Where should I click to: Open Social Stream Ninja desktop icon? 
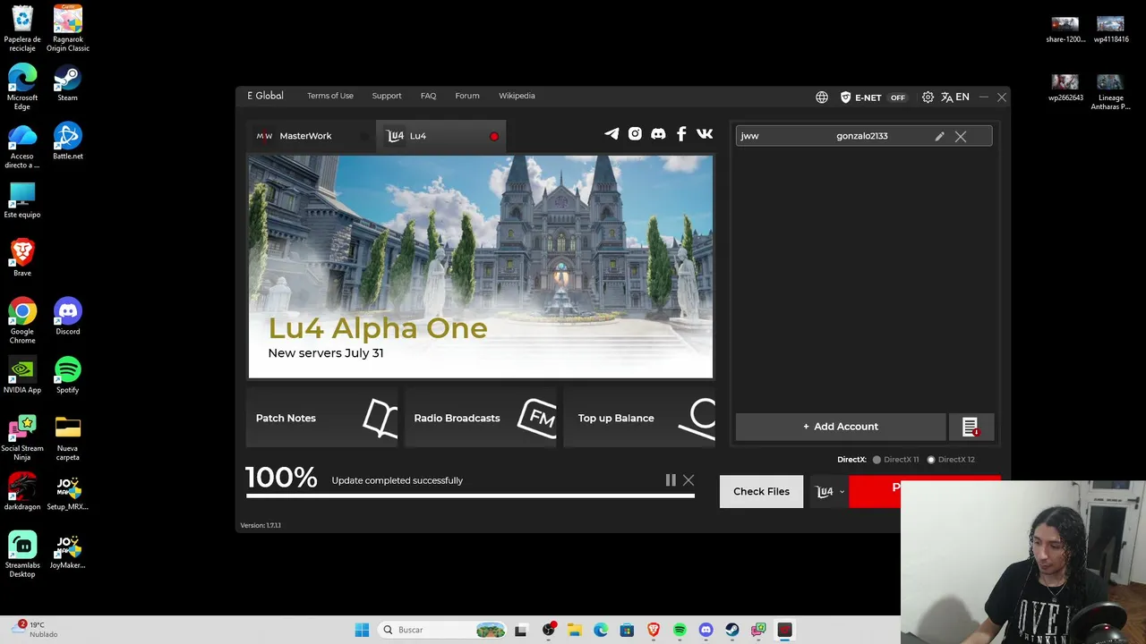point(22,438)
